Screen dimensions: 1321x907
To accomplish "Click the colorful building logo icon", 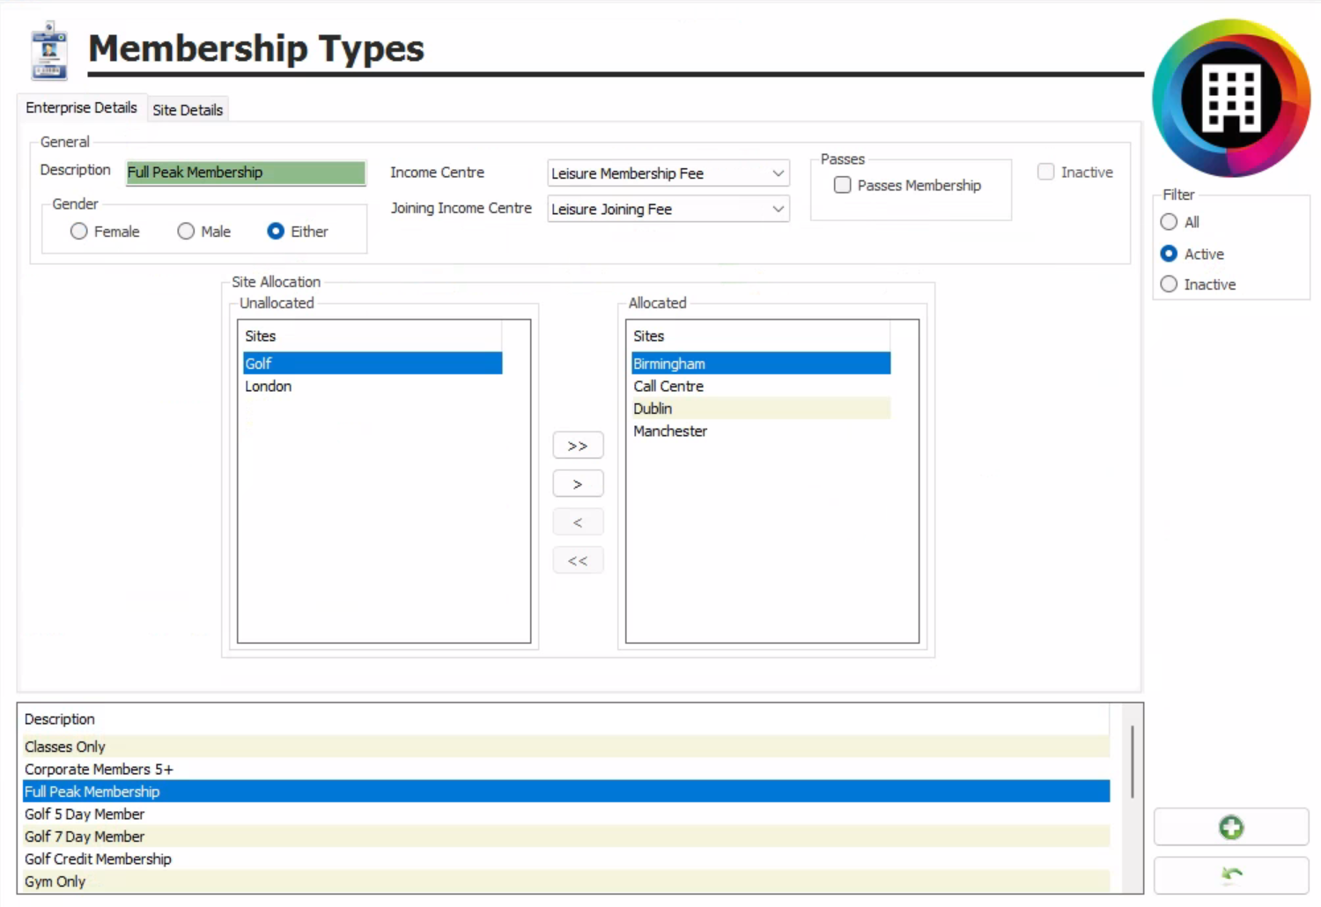I will [1231, 98].
